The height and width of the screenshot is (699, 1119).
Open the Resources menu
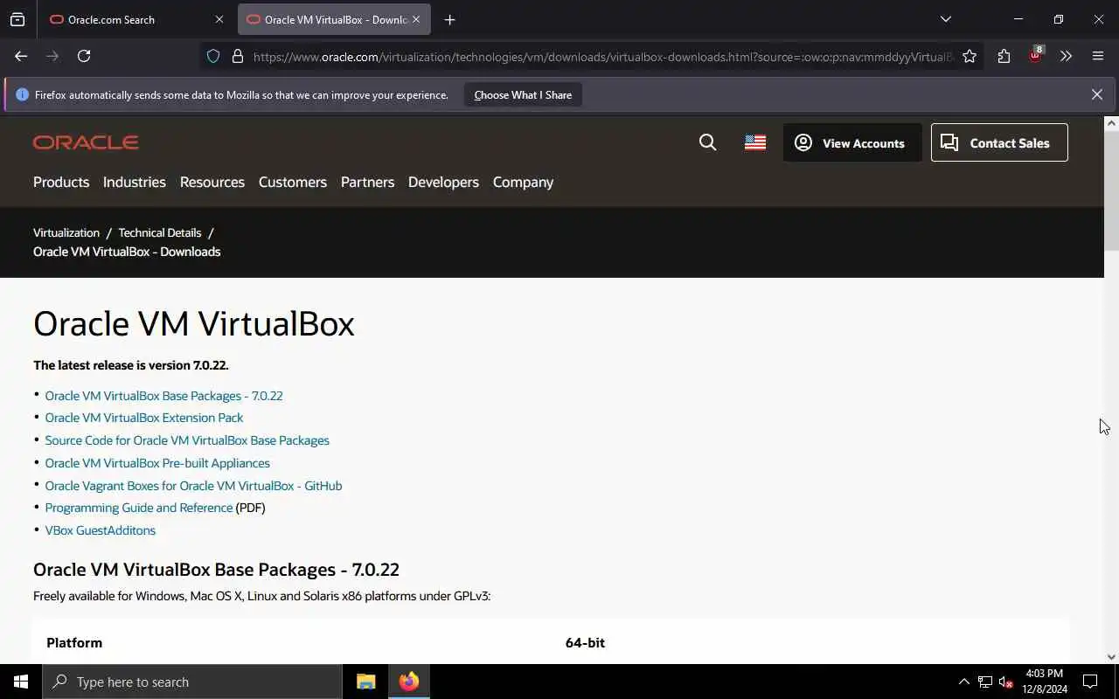tap(212, 182)
